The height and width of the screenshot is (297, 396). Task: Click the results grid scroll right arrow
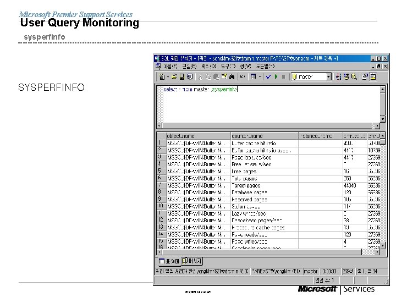[x=377, y=252]
